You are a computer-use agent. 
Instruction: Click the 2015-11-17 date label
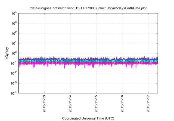tap(148, 104)
